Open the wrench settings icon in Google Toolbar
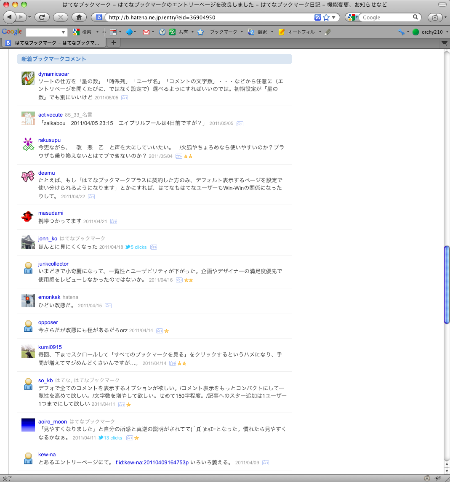This screenshot has width=450, height=482. 401,32
